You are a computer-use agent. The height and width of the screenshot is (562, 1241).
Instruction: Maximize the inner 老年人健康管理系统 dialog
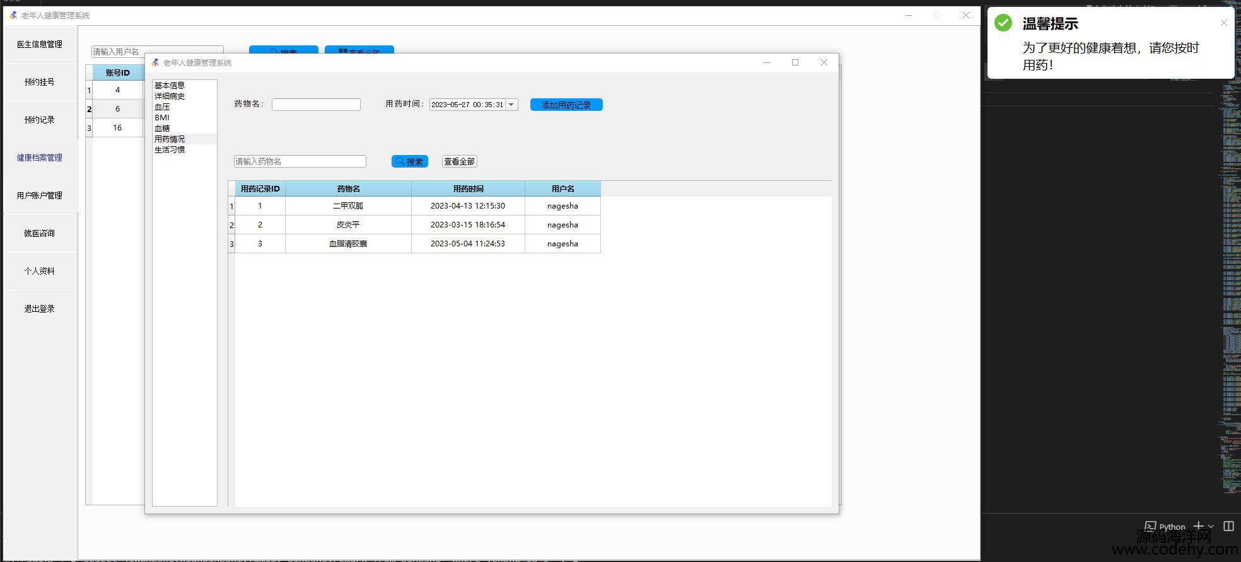click(x=795, y=62)
